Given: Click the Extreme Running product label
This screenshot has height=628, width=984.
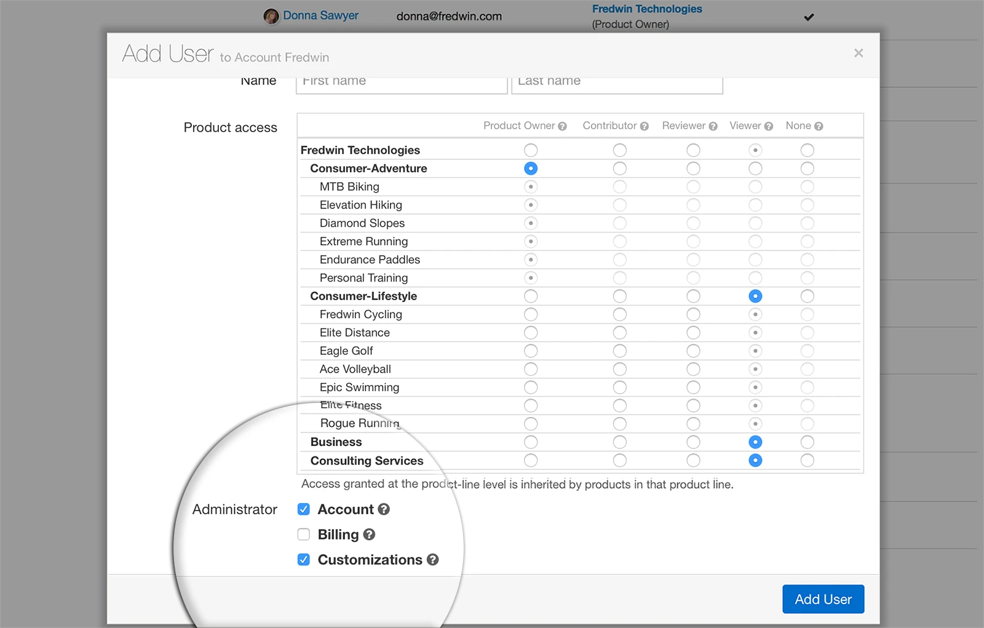Looking at the screenshot, I should pos(363,242).
